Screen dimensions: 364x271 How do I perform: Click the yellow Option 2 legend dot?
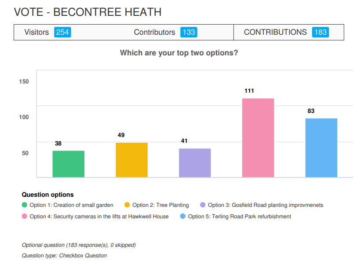(127, 205)
